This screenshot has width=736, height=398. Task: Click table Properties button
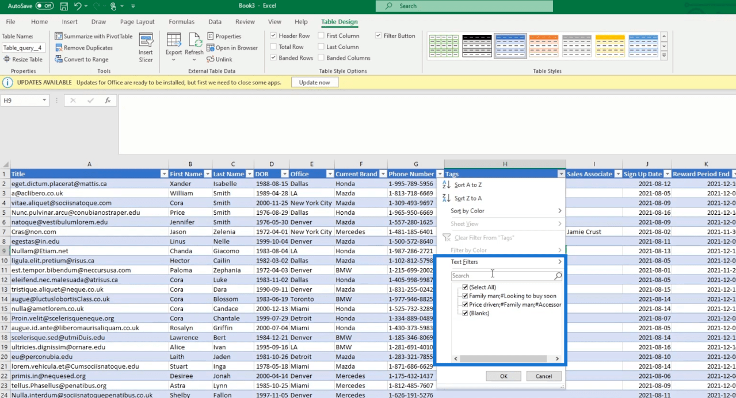(224, 36)
